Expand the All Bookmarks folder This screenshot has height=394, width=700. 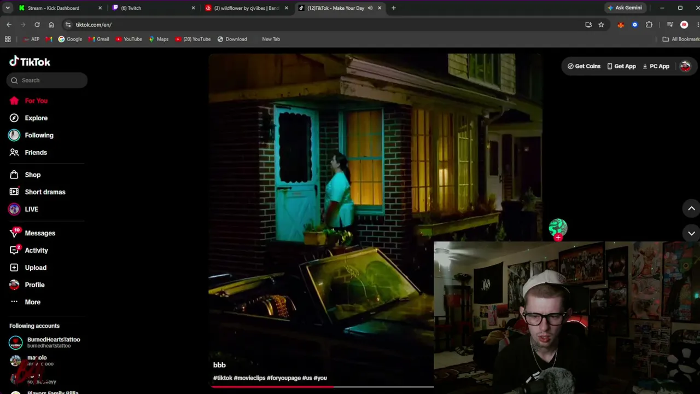681,39
